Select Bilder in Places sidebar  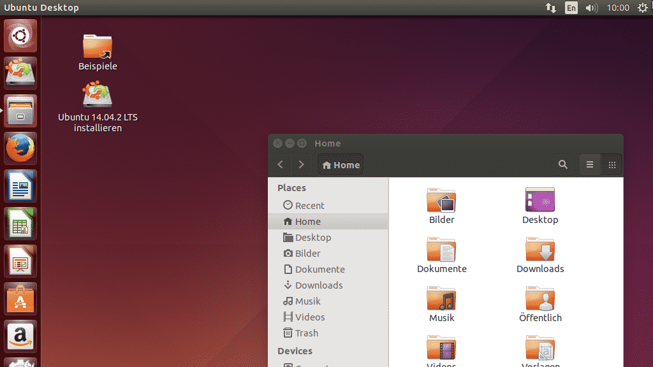[328, 254]
